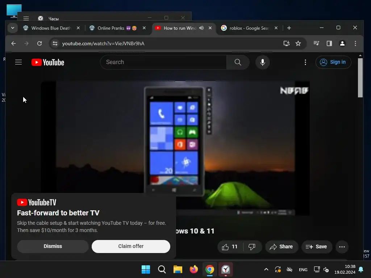This screenshot has height=278, width=371.
Task: Open File Explorer from taskbar
Action: [178, 269]
